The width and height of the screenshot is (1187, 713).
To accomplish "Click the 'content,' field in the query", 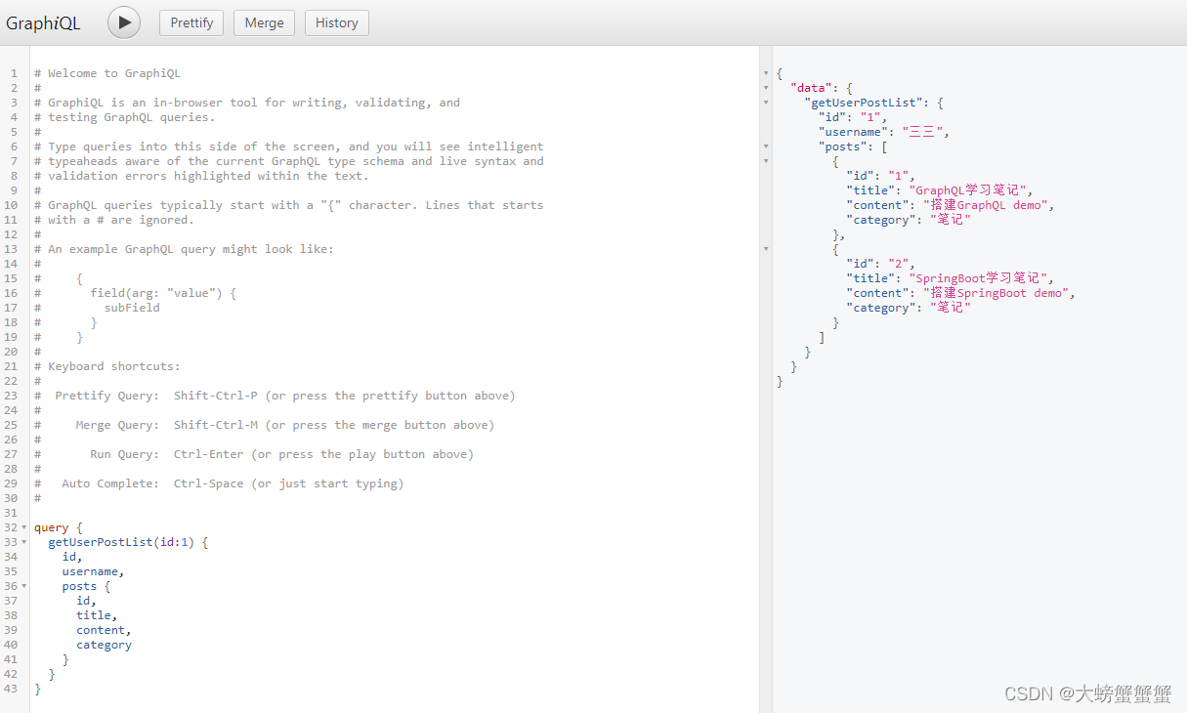I will [105, 630].
